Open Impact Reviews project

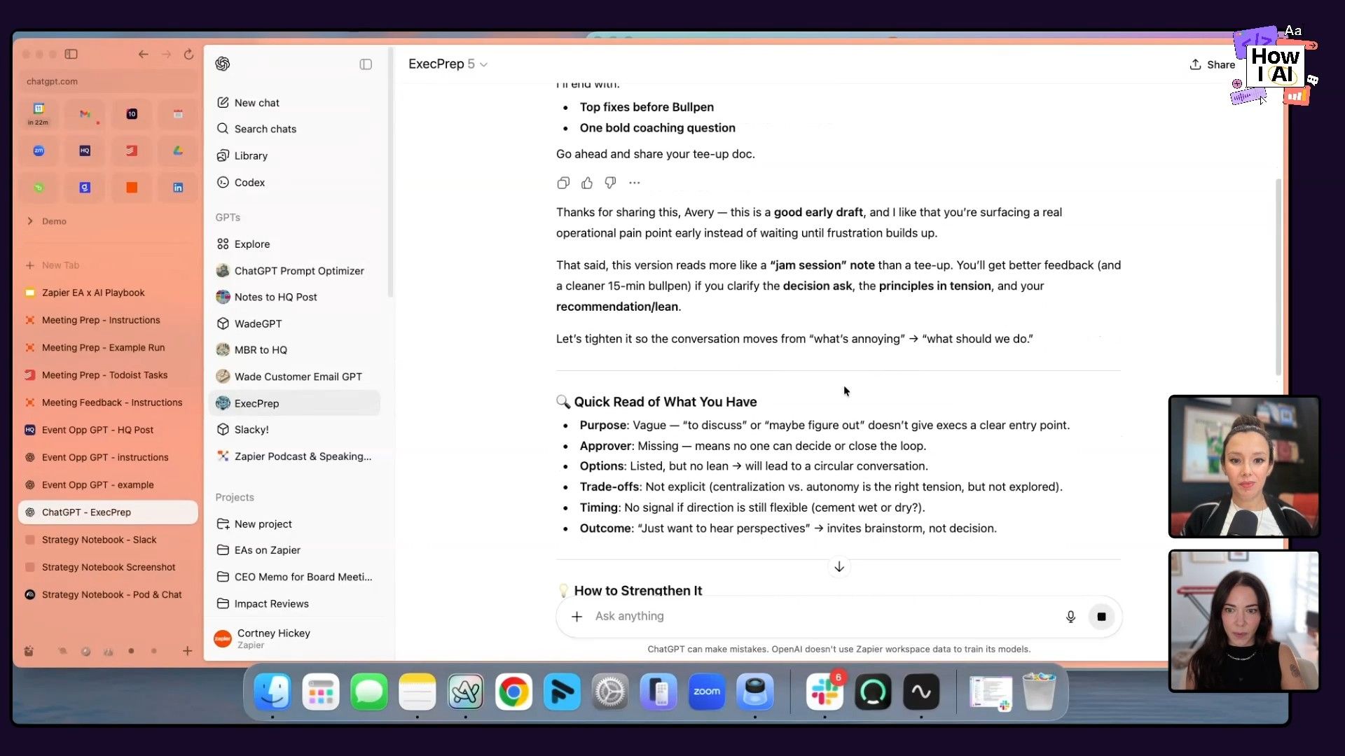[x=294, y=603]
